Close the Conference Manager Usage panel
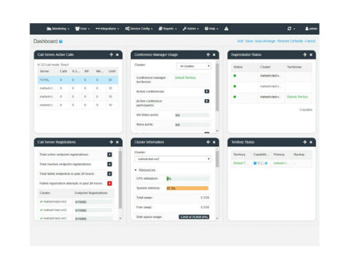343x257 pixels. point(214,55)
